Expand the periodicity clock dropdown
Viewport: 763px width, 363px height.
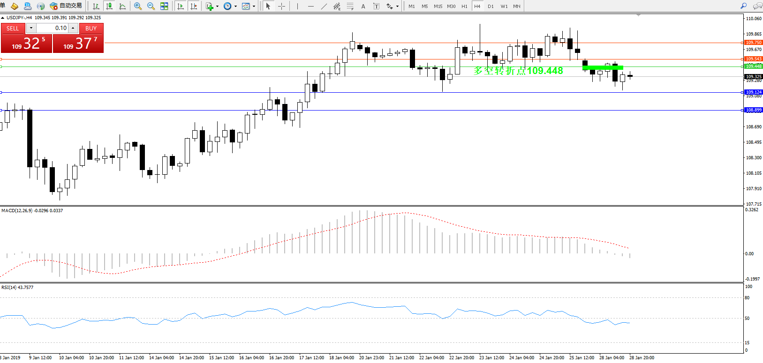pyautogui.click(x=235, y=7)
